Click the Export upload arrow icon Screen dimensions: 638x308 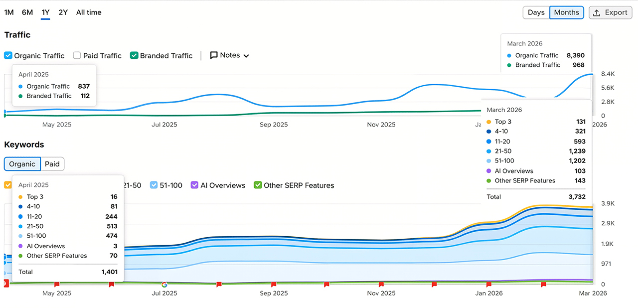point(597,13)
